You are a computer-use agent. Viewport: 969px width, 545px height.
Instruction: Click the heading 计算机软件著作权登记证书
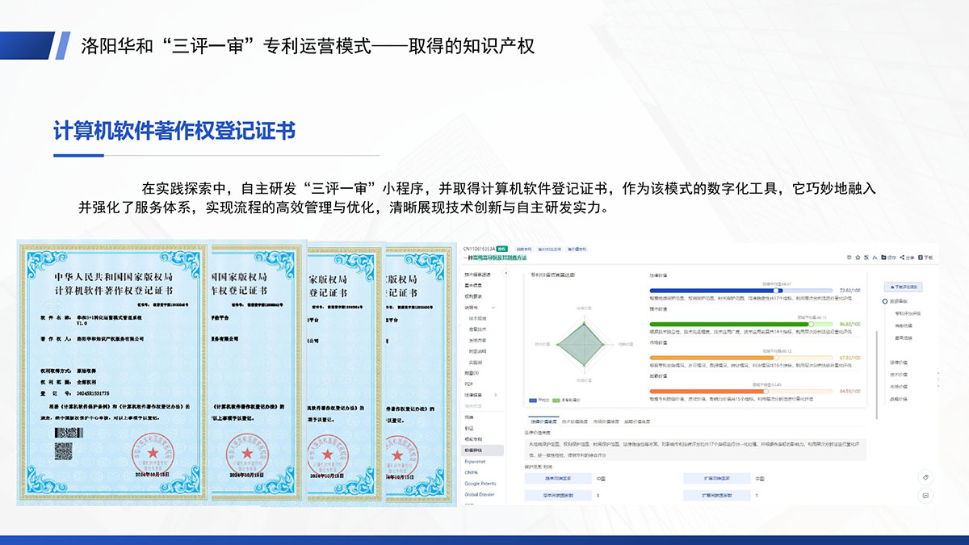click(174, 131)
